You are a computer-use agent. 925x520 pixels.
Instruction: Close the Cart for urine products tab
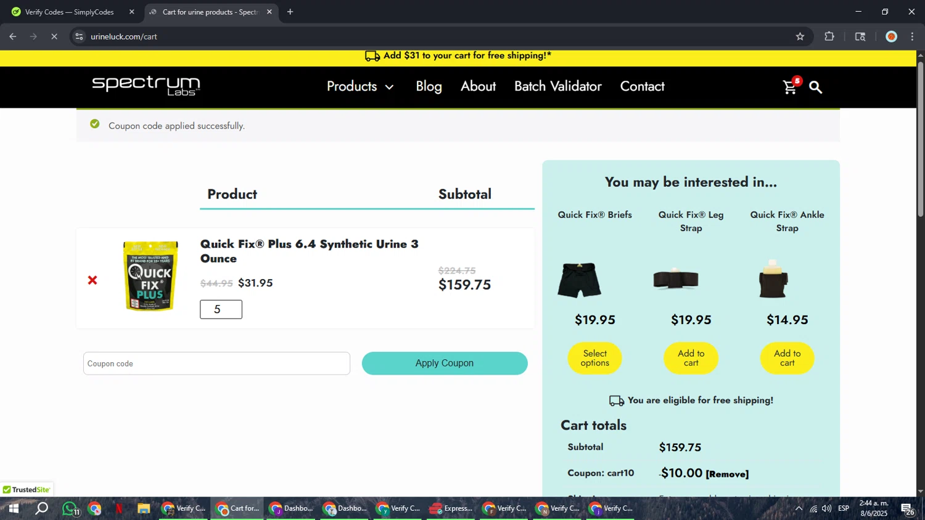[x=269, y=12]
